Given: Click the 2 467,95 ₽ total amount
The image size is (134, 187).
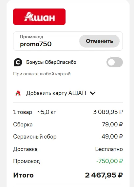Looking at the screenshot, I should pos(104,175).
